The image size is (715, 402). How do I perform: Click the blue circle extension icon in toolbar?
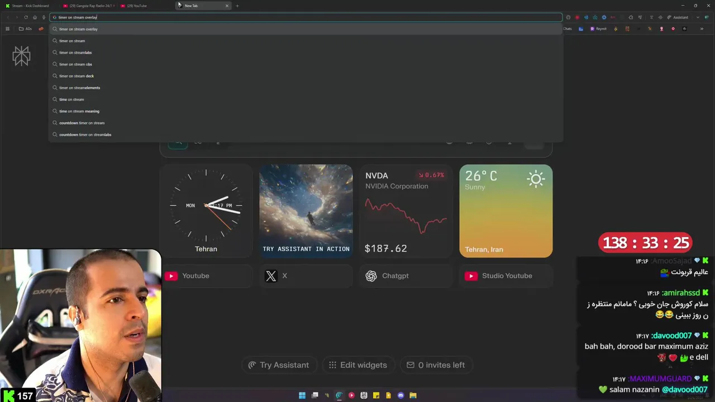click(604, 17)
